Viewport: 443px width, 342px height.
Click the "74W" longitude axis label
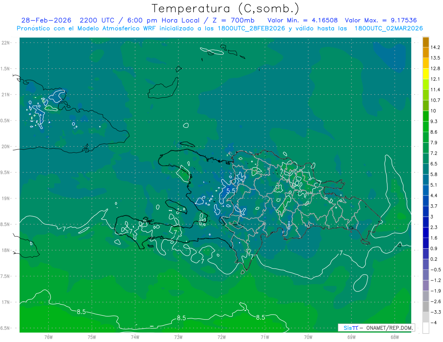[135, 337]
